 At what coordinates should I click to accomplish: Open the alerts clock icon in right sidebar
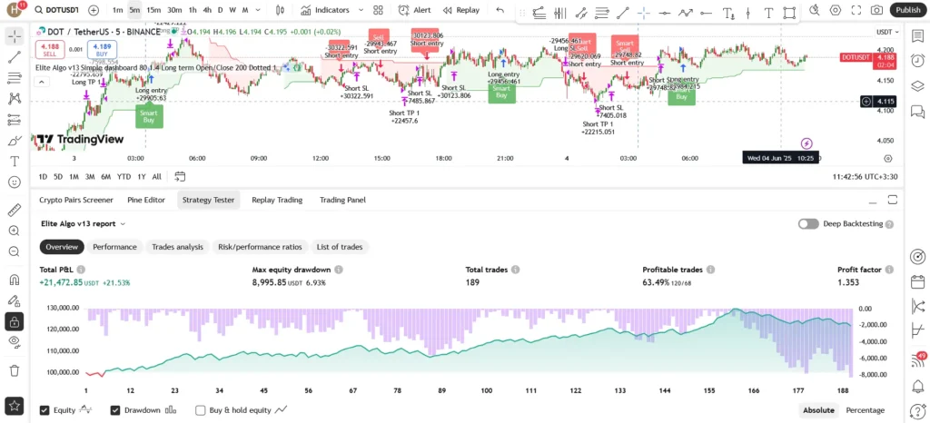tap(917, 61)
